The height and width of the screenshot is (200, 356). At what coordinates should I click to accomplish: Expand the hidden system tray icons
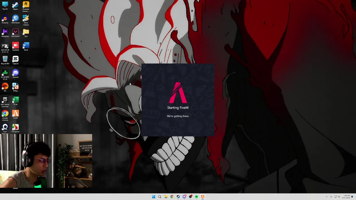pyautogui.click(x=327, y=197)
